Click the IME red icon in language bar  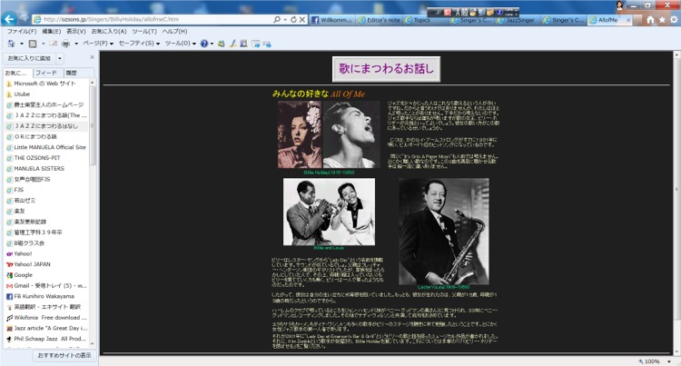coord(448,12)
